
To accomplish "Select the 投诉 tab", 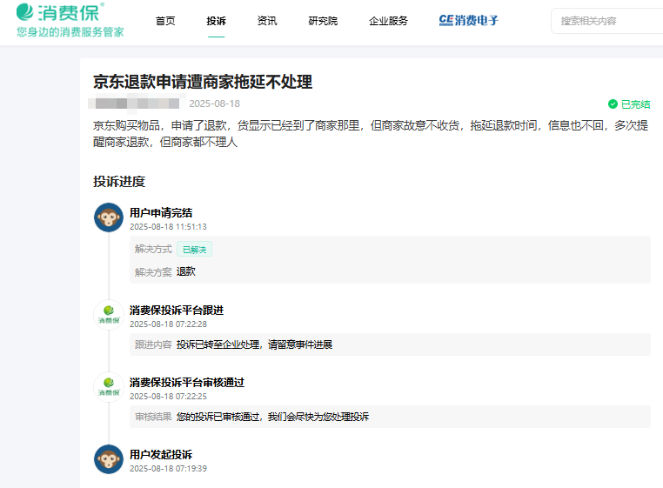I will click(x=216, y=21).
